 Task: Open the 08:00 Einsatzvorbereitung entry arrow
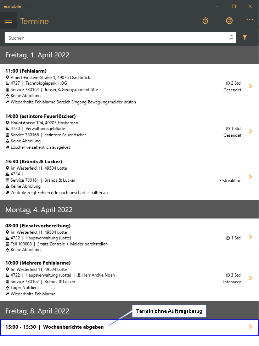[x=250, y=237]
